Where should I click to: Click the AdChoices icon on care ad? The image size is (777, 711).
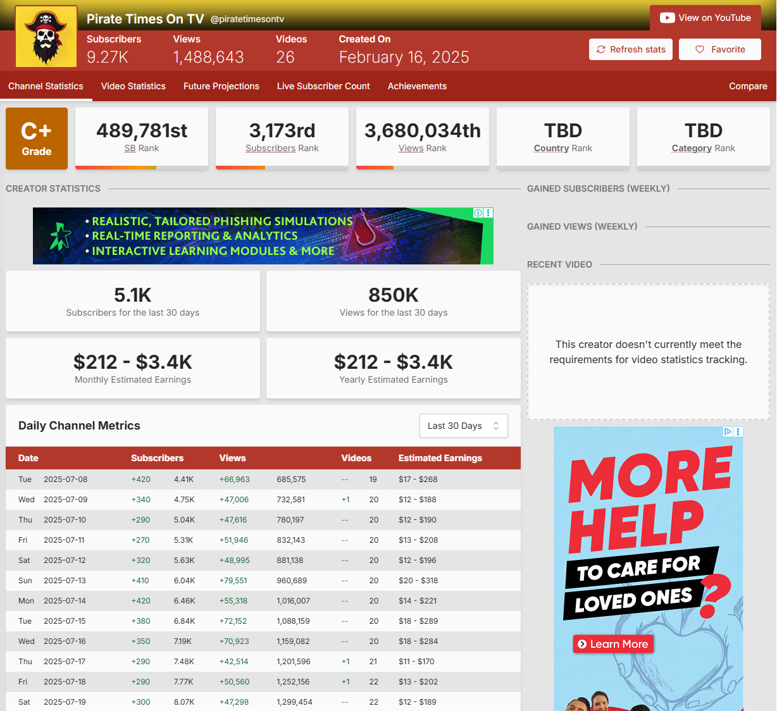728,431
